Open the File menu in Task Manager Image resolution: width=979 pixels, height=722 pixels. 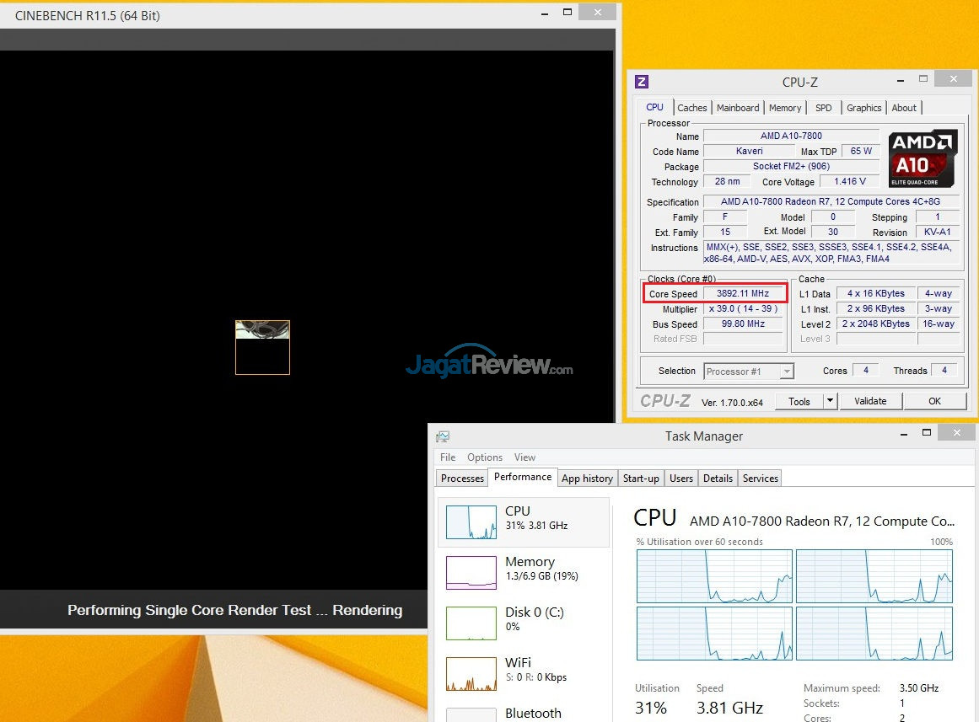pyautogui.click(x=448, y=457)
